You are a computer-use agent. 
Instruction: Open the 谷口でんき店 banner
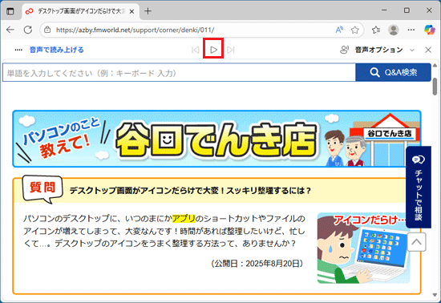216,139
